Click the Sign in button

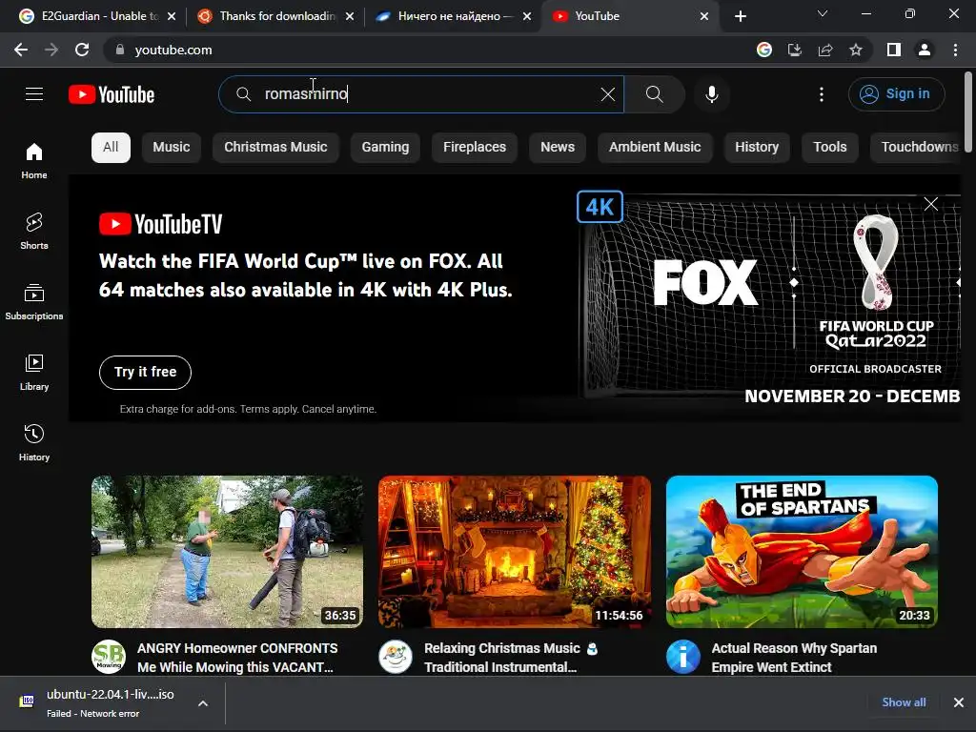pos(896,94)
